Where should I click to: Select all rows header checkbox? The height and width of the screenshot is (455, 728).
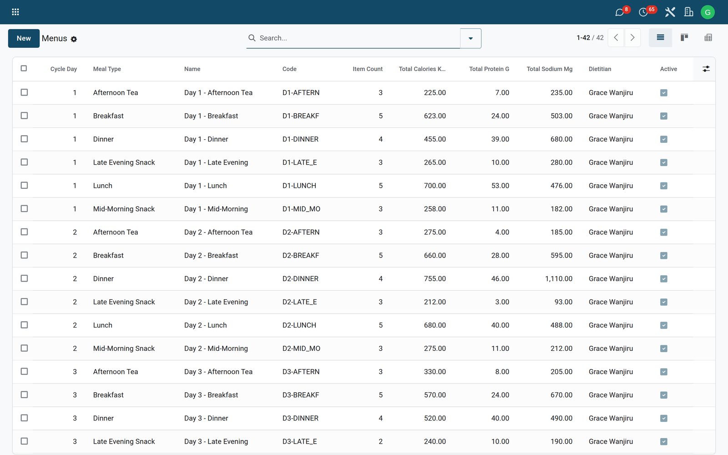point(24,68)
